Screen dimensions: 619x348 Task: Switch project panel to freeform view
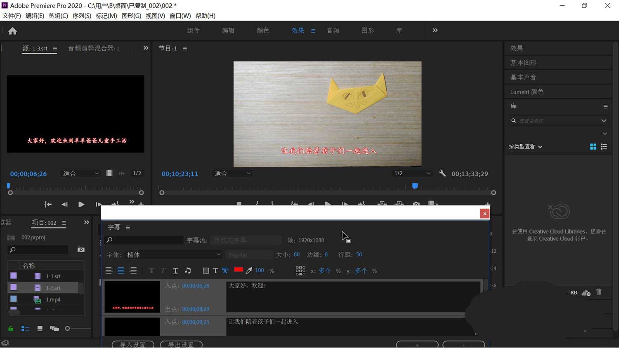coord(54,329)
